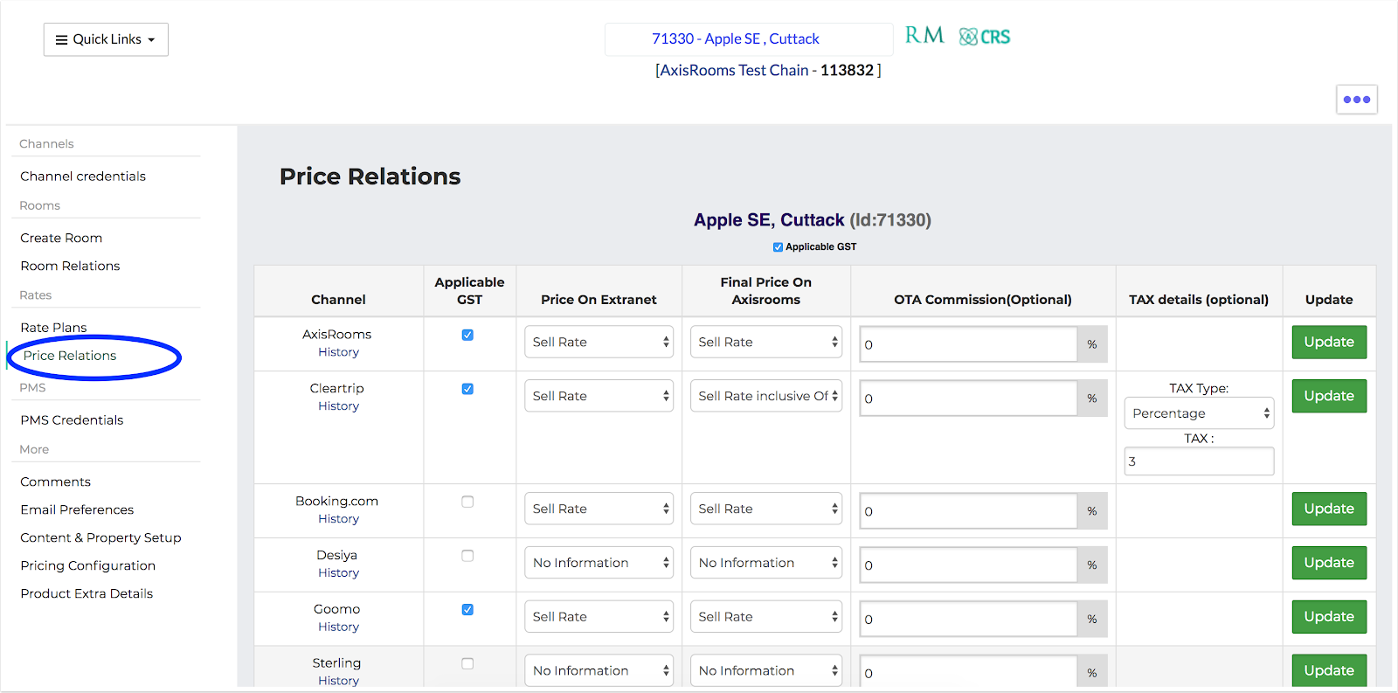Image resolution: width=1398 pixels, height=693 pixels.
Task: Go to Channel credentials menu item
Action: click(x=83, y=177)
